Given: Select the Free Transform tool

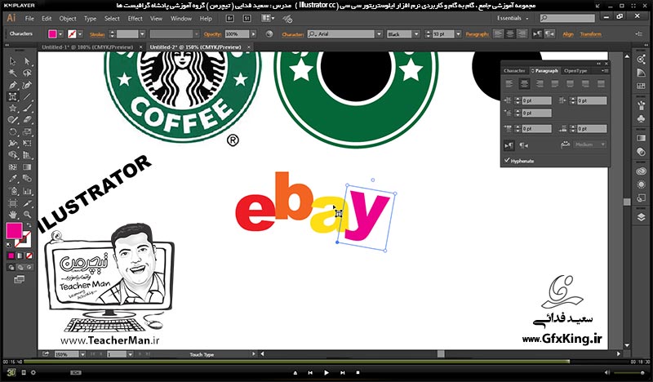Looking at the screenshot, I should point(27,144).
